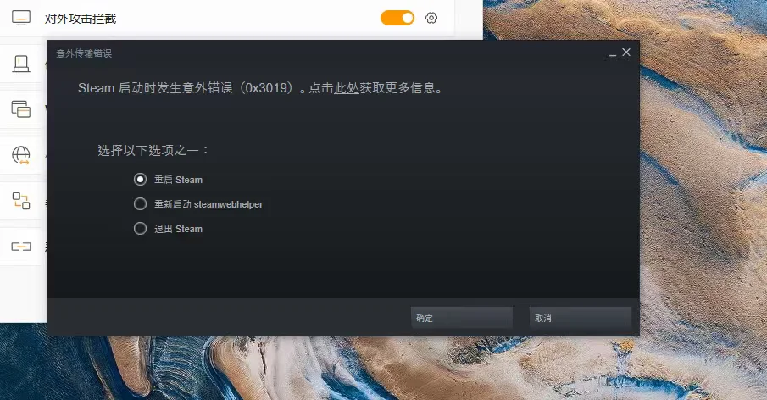Image resolution: width=767 pixels, height=400 pixels.
Task: Minimize the Steam error dialog
Action: tap(613, 53)
